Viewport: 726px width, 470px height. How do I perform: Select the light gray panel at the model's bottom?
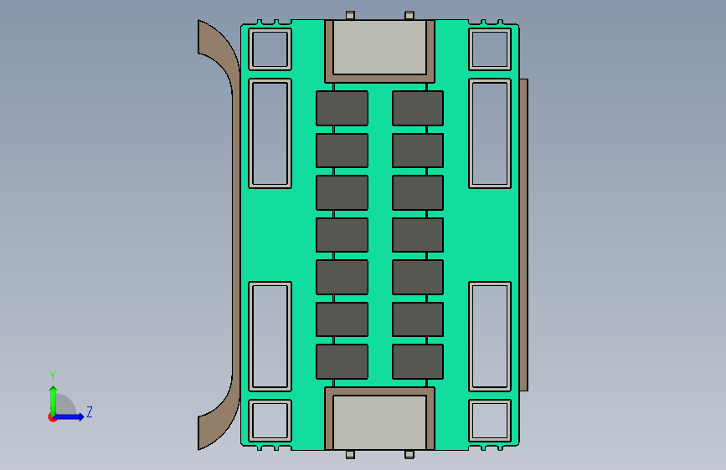pos(379,421)
